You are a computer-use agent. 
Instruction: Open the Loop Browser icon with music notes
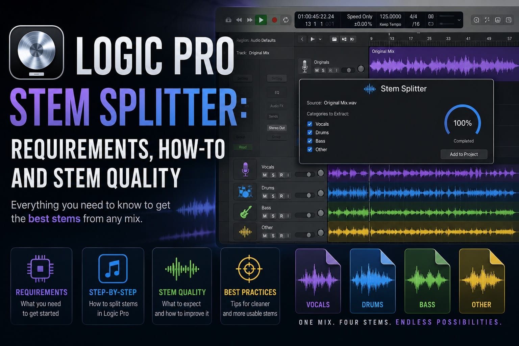point(498,20)
